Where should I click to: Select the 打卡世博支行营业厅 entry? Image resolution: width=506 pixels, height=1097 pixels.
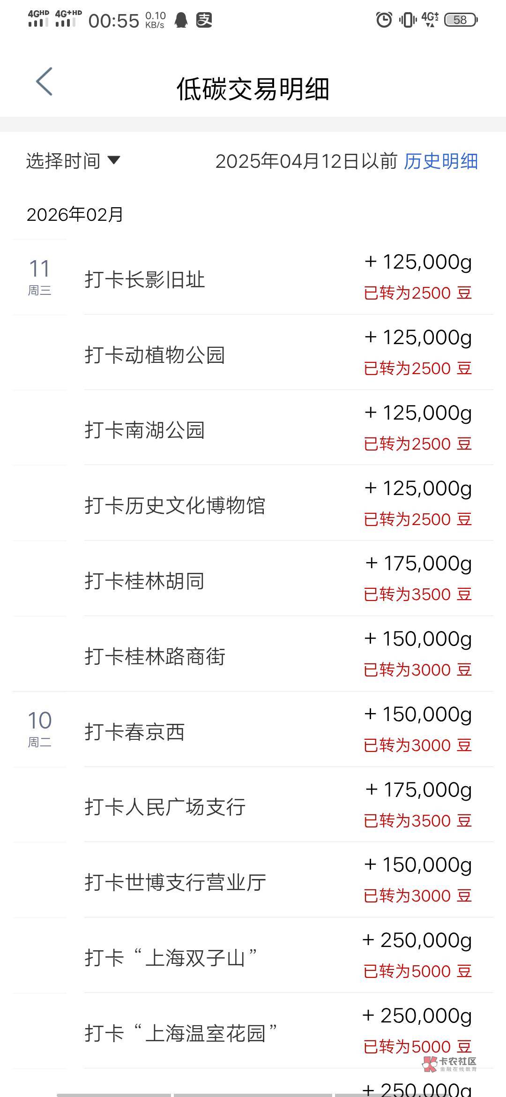175,882
